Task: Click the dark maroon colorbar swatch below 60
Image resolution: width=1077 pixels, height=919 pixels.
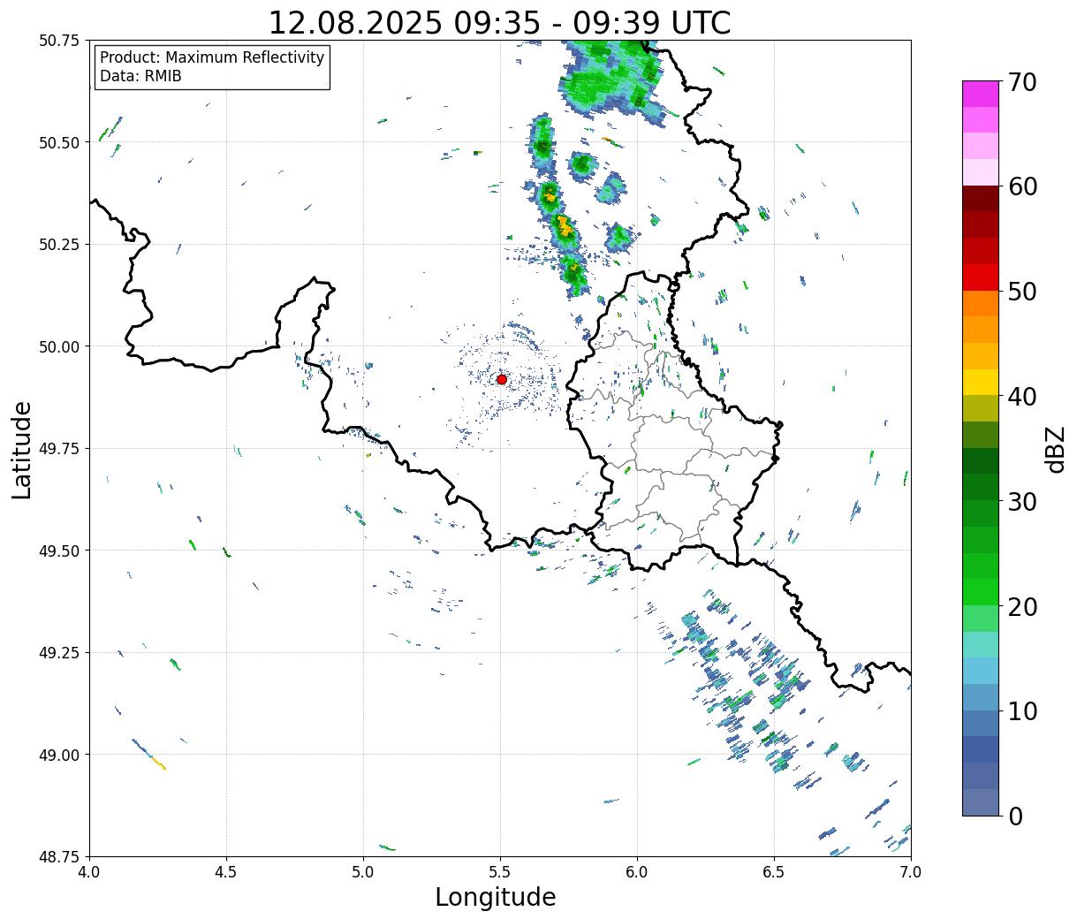Action: [x=981, y=199]
